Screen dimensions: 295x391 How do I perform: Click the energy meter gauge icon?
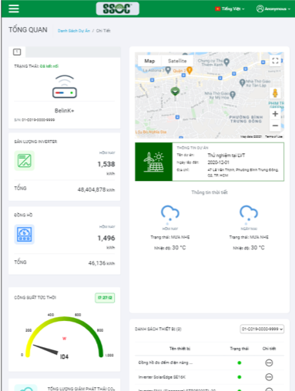coord(25,235)
